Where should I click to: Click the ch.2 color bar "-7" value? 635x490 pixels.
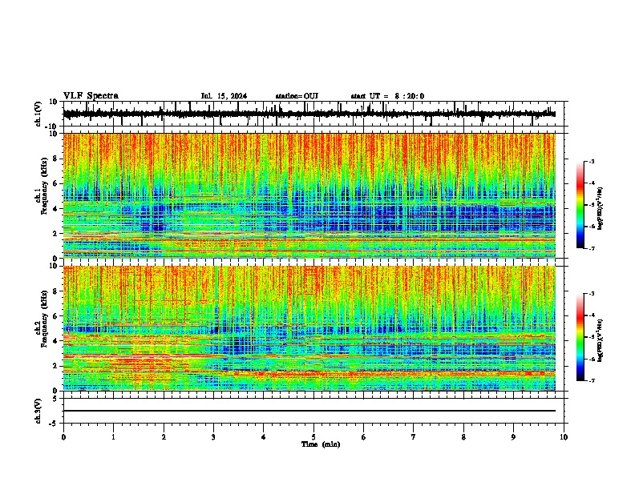tap(591, 380)
